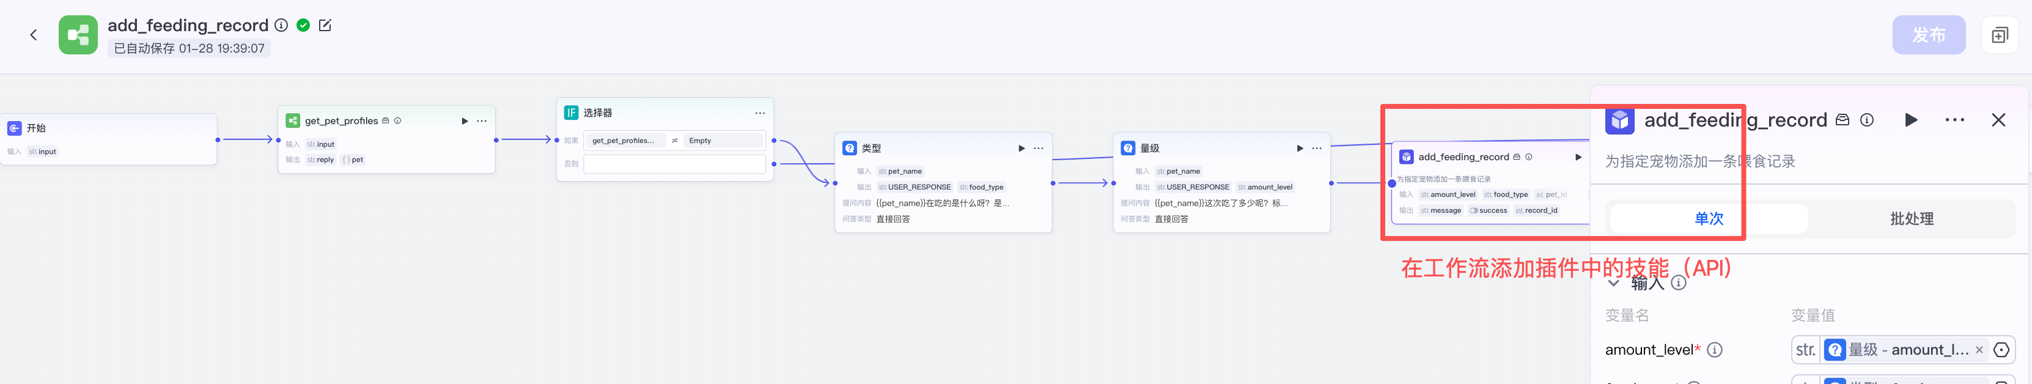Image resolution: width=2032 pixels, height=384 pixels.
Task: Click the record_id output on add_feeding_record node
Action: pos(1536,210)
